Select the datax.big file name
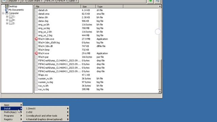 click(43, 21)
